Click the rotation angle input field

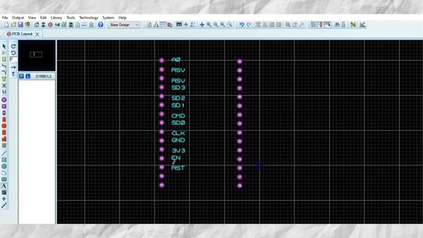pyautogui.click(x=13, y=59)
